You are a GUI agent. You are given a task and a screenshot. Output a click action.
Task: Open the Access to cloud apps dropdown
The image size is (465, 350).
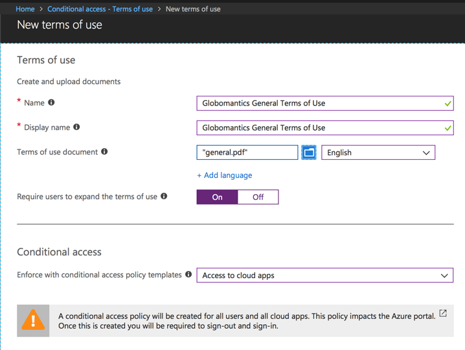(324, 276)
